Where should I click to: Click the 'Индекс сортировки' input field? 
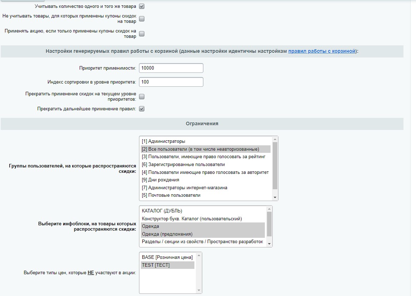tap(171, 82)
